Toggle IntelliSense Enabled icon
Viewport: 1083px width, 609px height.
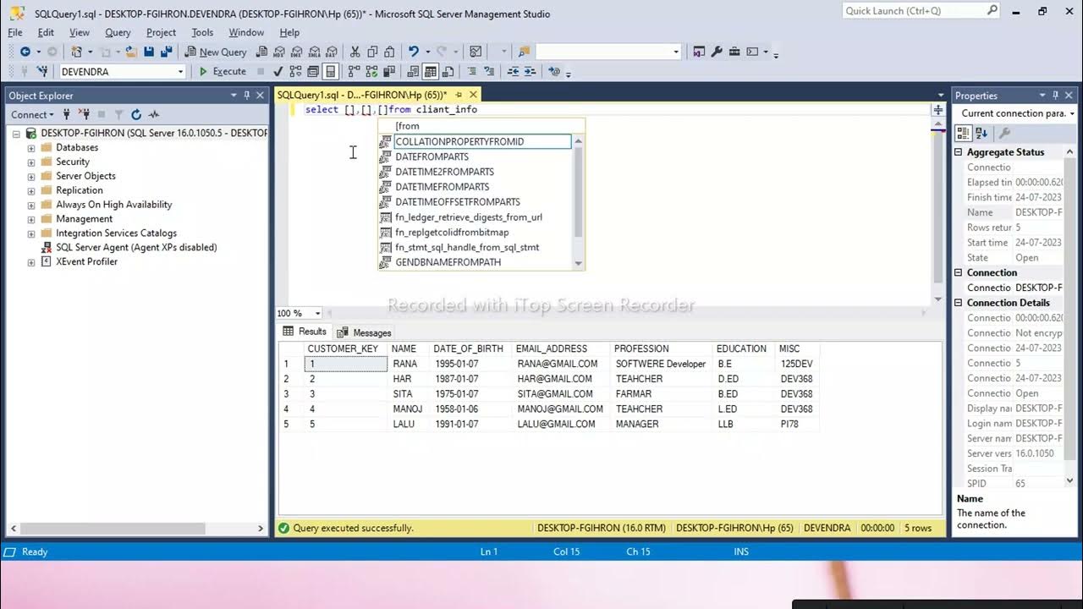pyautogui.click(x=331, y=72)
